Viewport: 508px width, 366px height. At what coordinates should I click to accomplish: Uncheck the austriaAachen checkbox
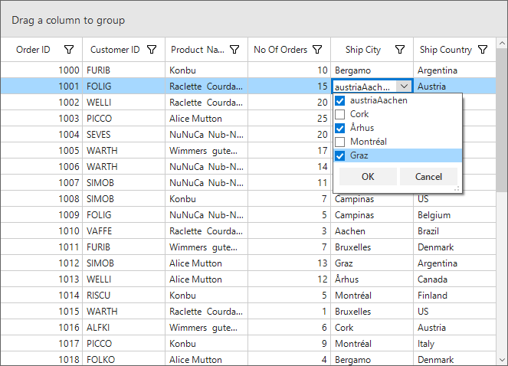pos(340,100)
